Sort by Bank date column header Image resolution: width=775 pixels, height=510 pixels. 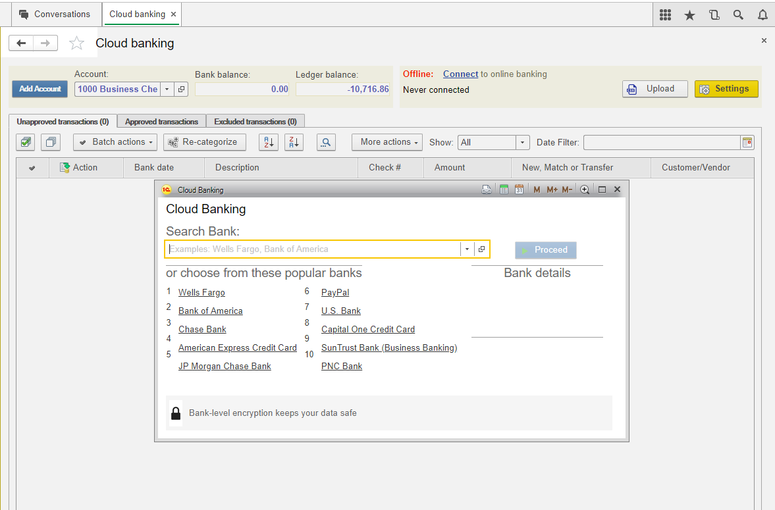click(x=163, y=168)
